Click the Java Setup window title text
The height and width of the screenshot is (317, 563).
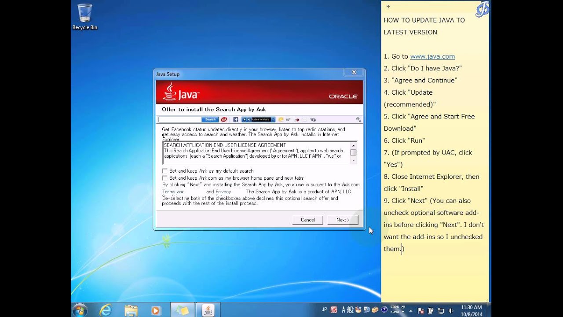coord(168,74)
